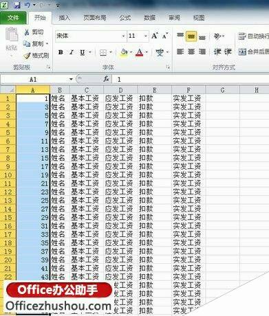Image resolution: width=269 pixels, height=316 pixels.
Task: Toggle Align Text Left
Action: point(180,52)
